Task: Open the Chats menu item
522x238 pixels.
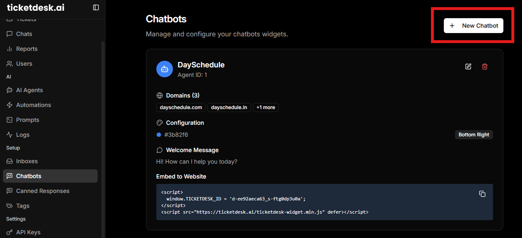Action: coord(24,34)
